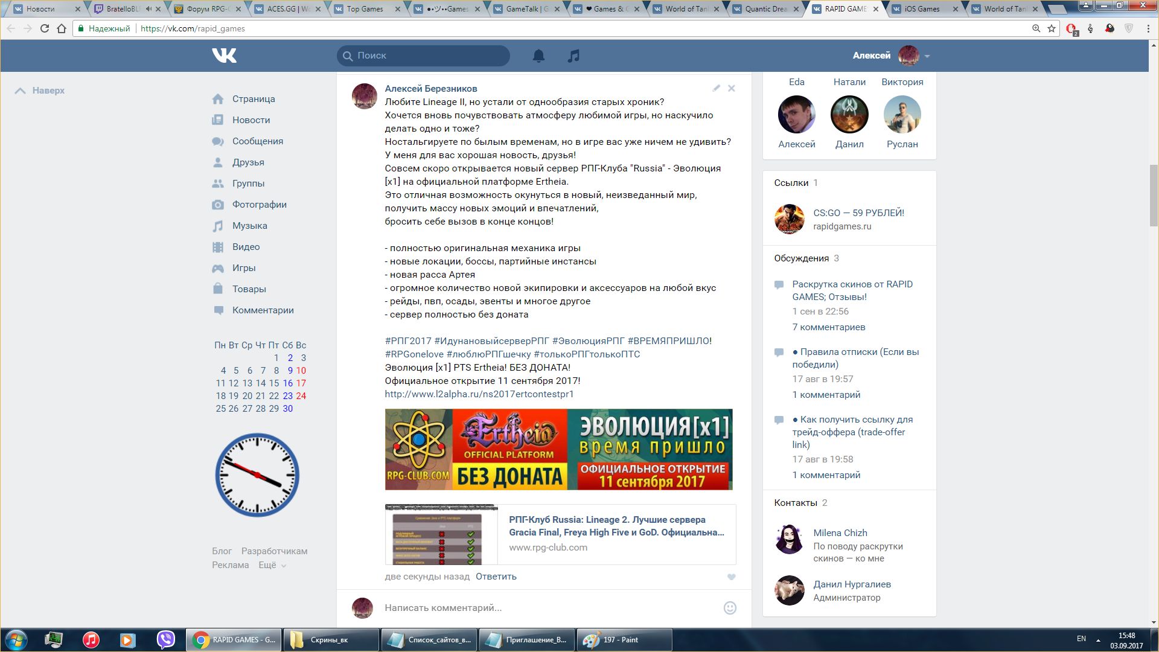The width and height of the screenshot is (1159, 652).
Task: Open the music player note icon
Action: [x=573, y=56]
